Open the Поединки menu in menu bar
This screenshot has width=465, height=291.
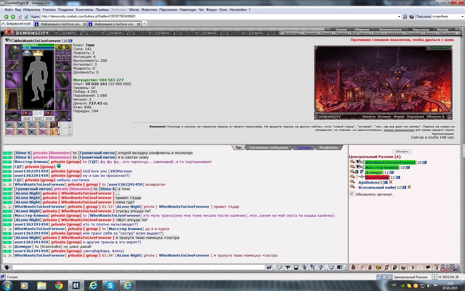coord(66,10)
